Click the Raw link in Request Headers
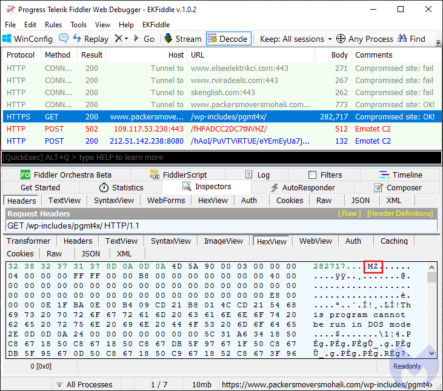 click(x=349, y=213)
